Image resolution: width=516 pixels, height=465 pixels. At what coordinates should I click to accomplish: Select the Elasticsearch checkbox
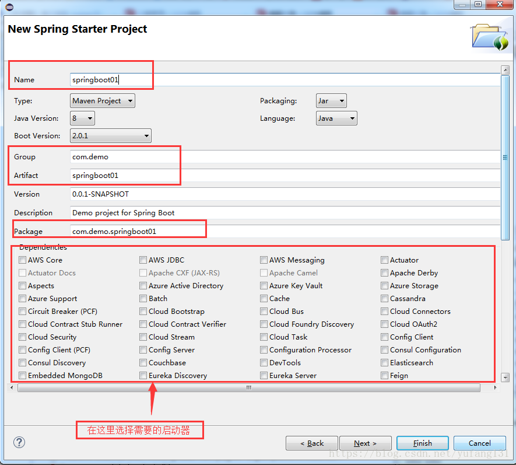coord(384,362)
